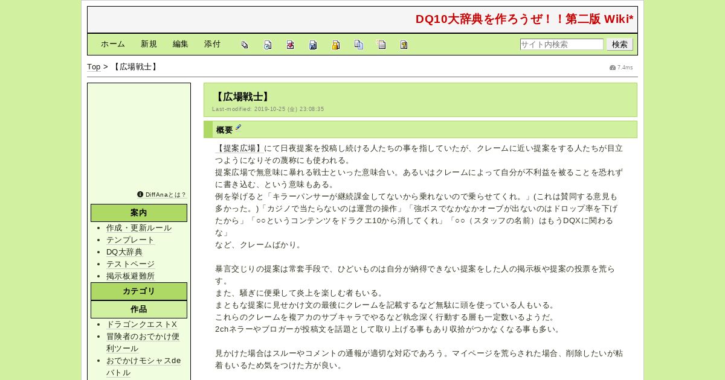Click the 概要 section heading
Viewport: 725px width, 380px height.
(x=224, y=130)
